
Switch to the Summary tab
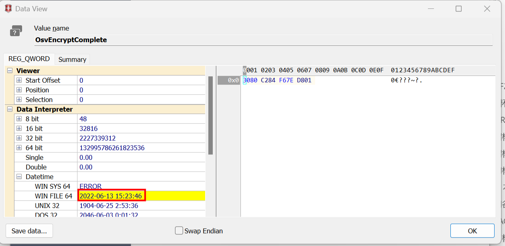(x=72, y=59)
